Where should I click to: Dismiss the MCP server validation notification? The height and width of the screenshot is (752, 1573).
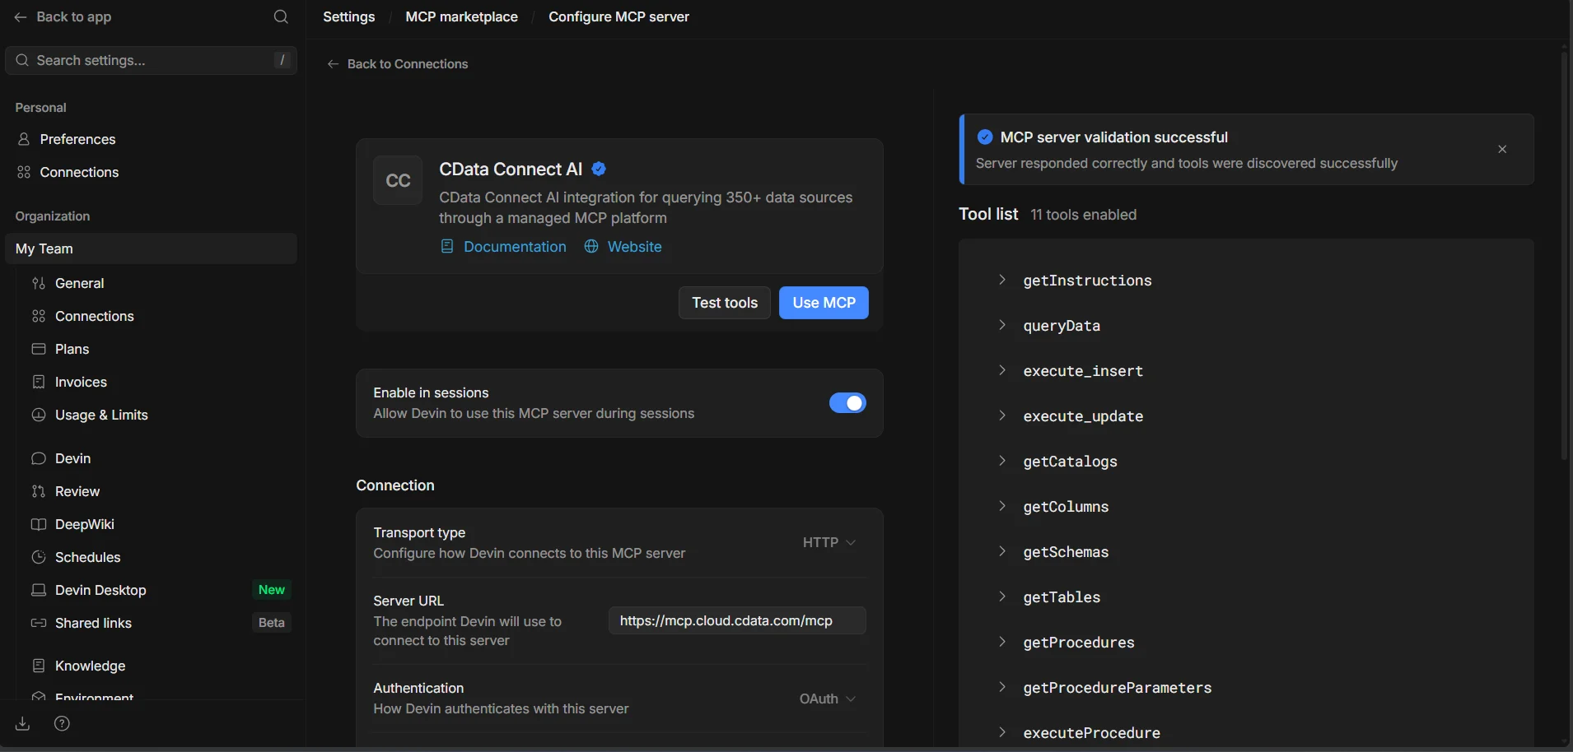(1502, 149)
